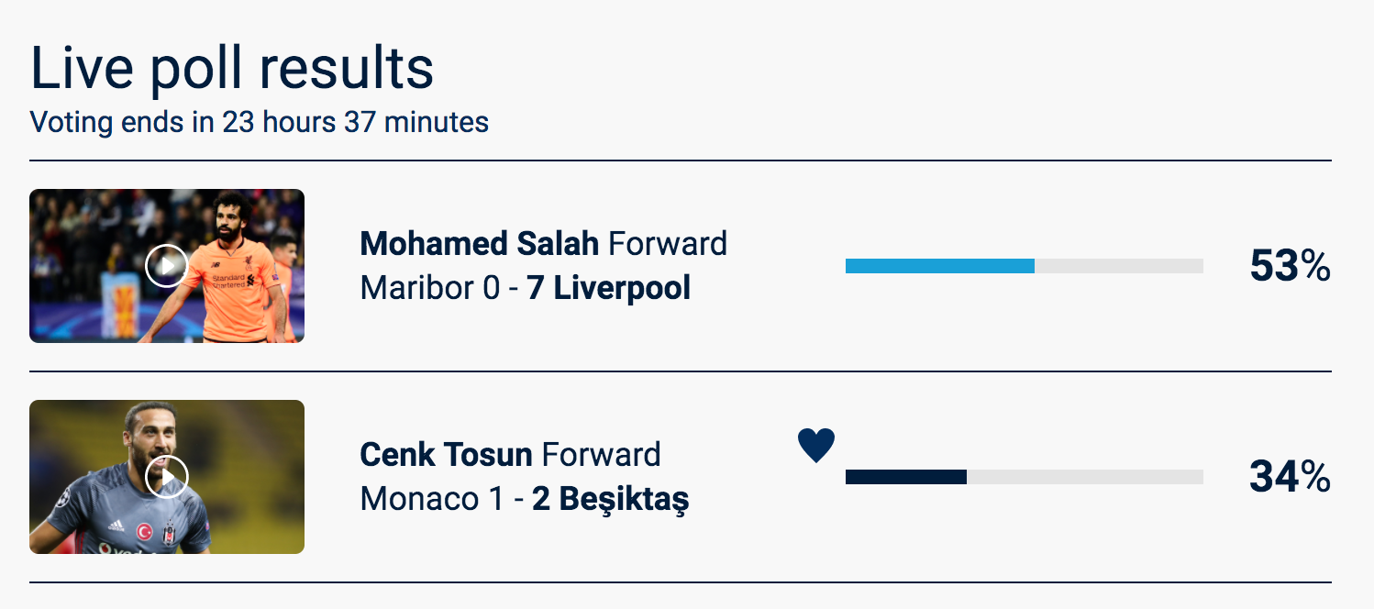Image resolution: width=1374 pixels, height=609 pixels.
Task: Play the Mohamed Salah goal video
Action: (167, 266)
